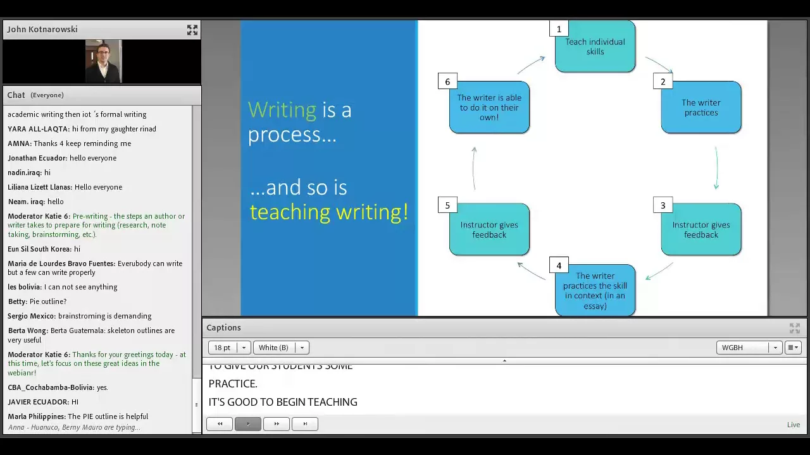Click step 3 'Instructor gives feedback' box

click(701, 229)
